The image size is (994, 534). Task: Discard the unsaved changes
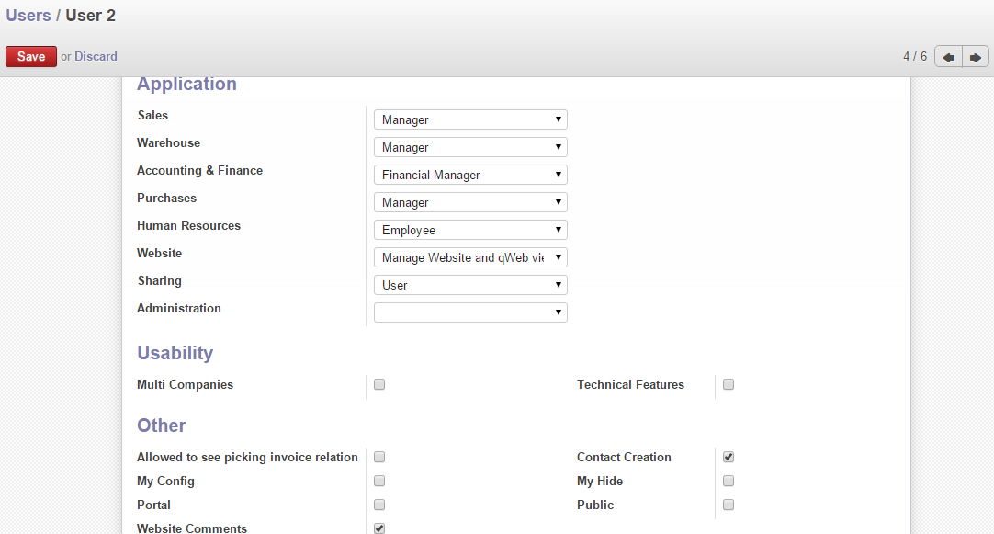tap(96, 56)
